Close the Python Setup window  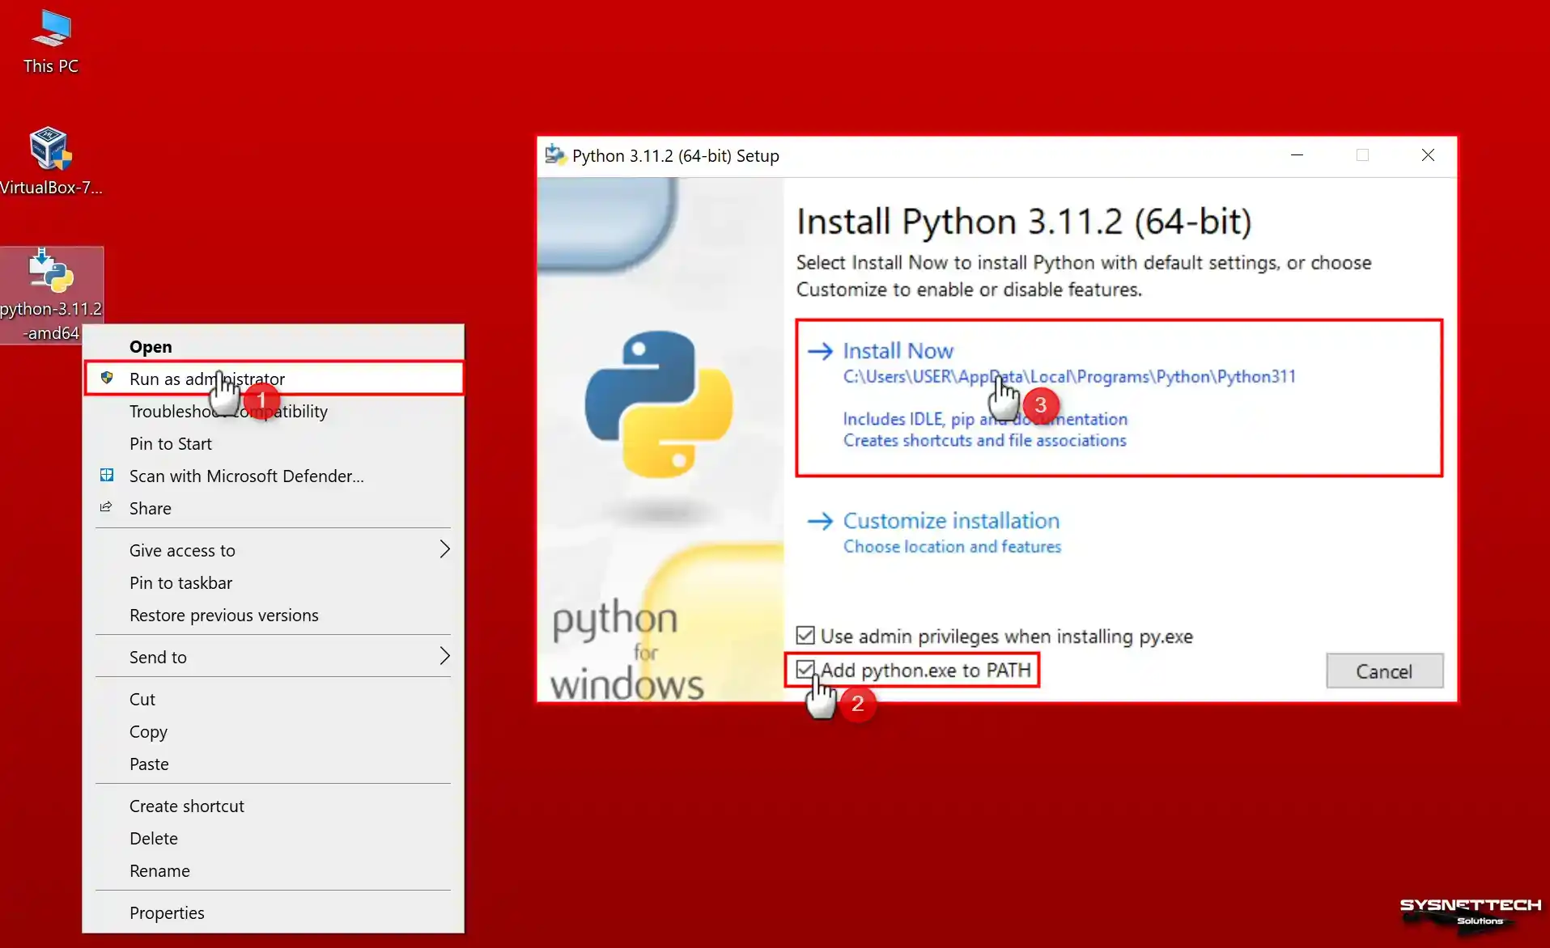pos(1428,154)
